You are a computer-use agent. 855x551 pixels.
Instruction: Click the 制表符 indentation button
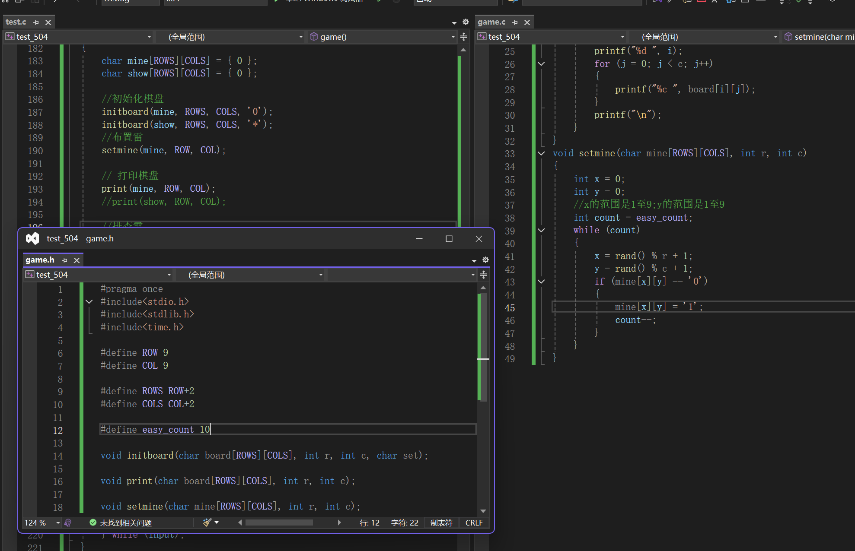pos(441,522)
